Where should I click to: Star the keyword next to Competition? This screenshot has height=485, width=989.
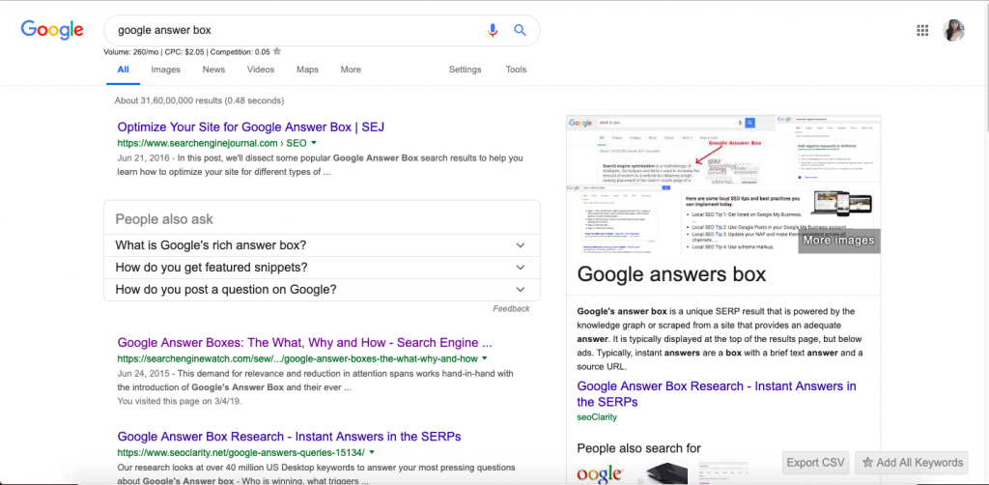(x=277, y=52)
